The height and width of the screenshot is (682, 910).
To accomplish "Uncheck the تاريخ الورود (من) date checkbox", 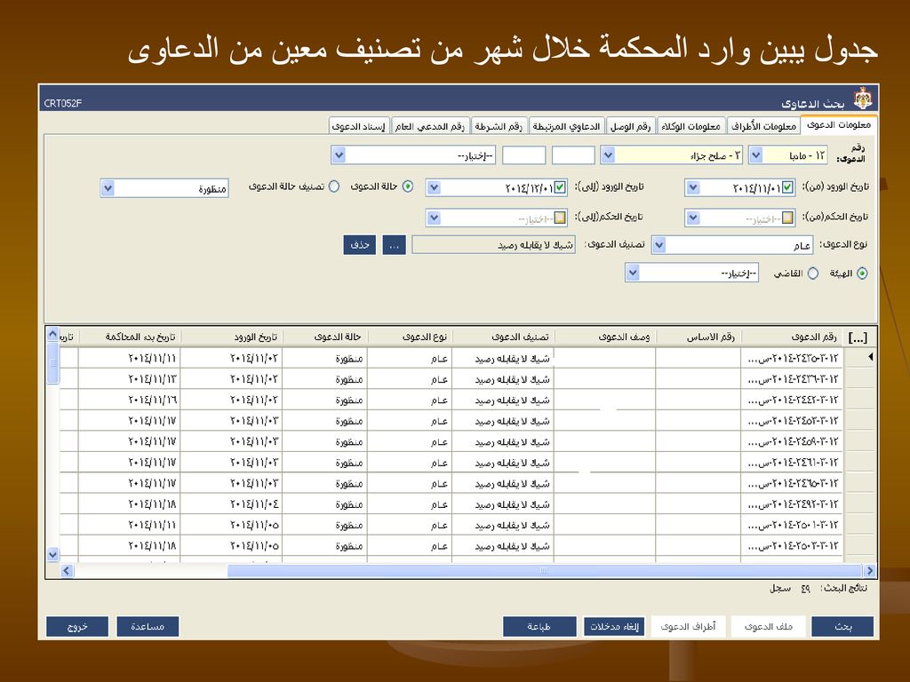I will 787,187.
